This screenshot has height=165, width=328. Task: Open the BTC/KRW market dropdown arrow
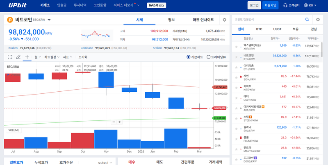tap(49, 20)
